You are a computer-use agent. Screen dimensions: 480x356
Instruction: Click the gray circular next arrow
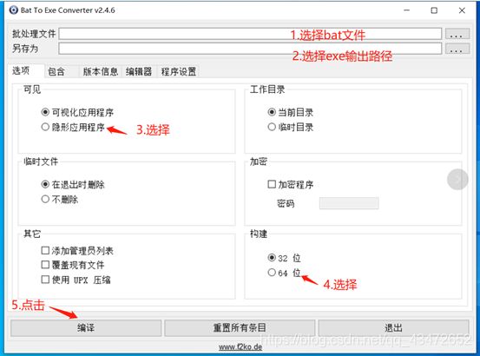click(457, 179)
